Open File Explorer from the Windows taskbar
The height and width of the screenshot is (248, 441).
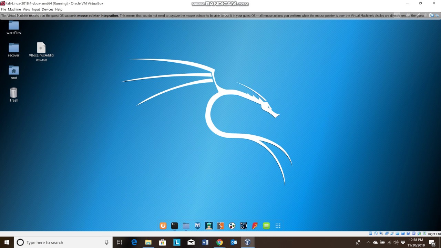point(148,242)
